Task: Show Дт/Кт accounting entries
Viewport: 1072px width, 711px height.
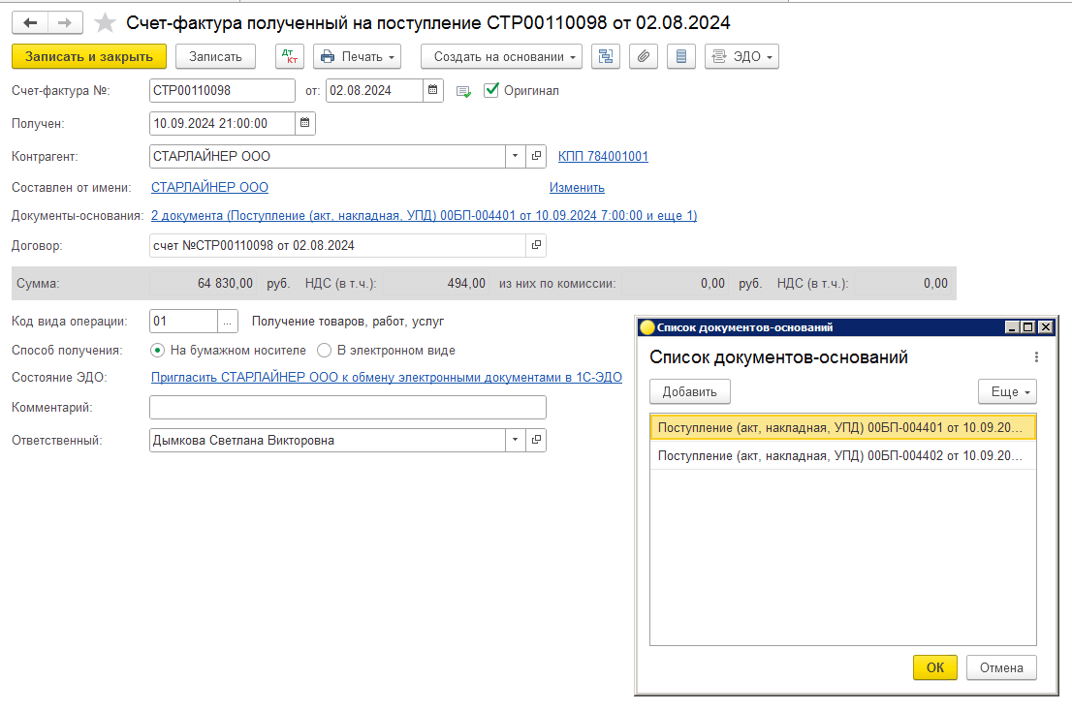Action: 290,57
